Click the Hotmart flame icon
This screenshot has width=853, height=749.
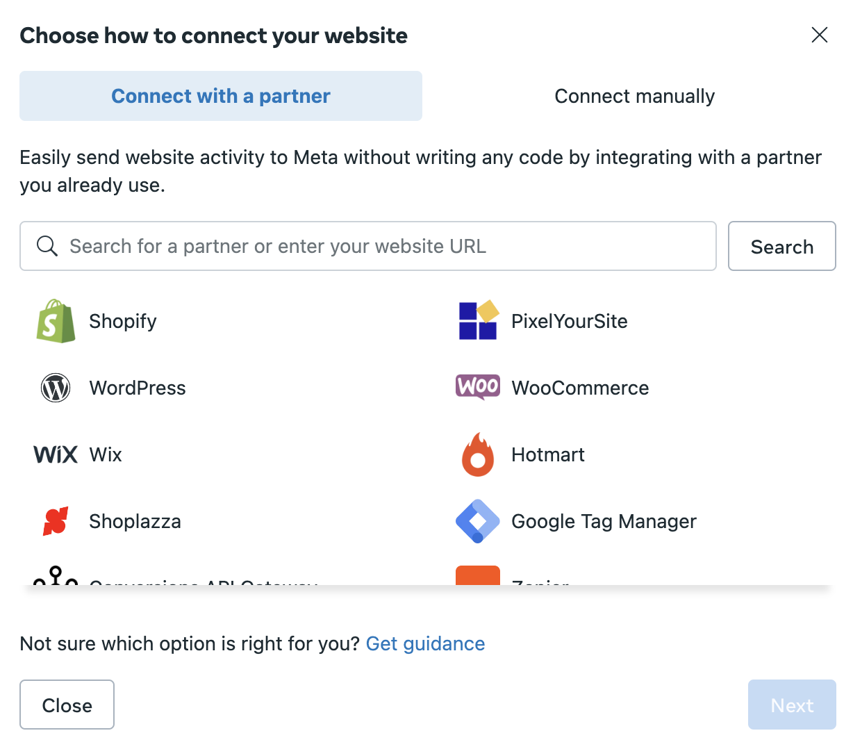point(478,454)
